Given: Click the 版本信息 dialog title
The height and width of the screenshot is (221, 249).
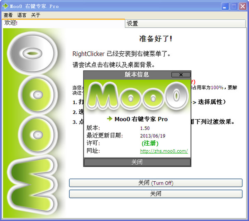Looking at the screenshot, I should (137, 74).
